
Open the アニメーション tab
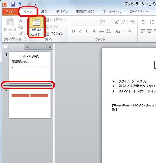click(x=112, y=12)
